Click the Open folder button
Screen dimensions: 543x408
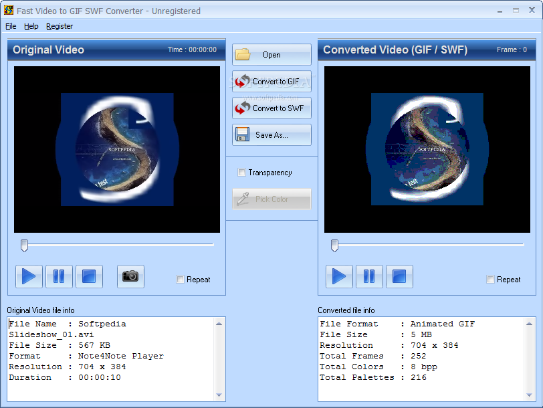pos(272,55)
